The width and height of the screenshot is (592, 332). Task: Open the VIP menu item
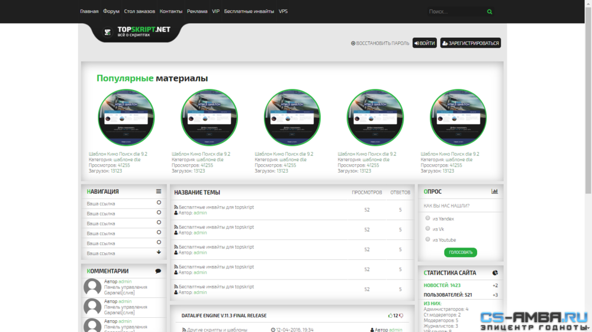tap(215, 11)
